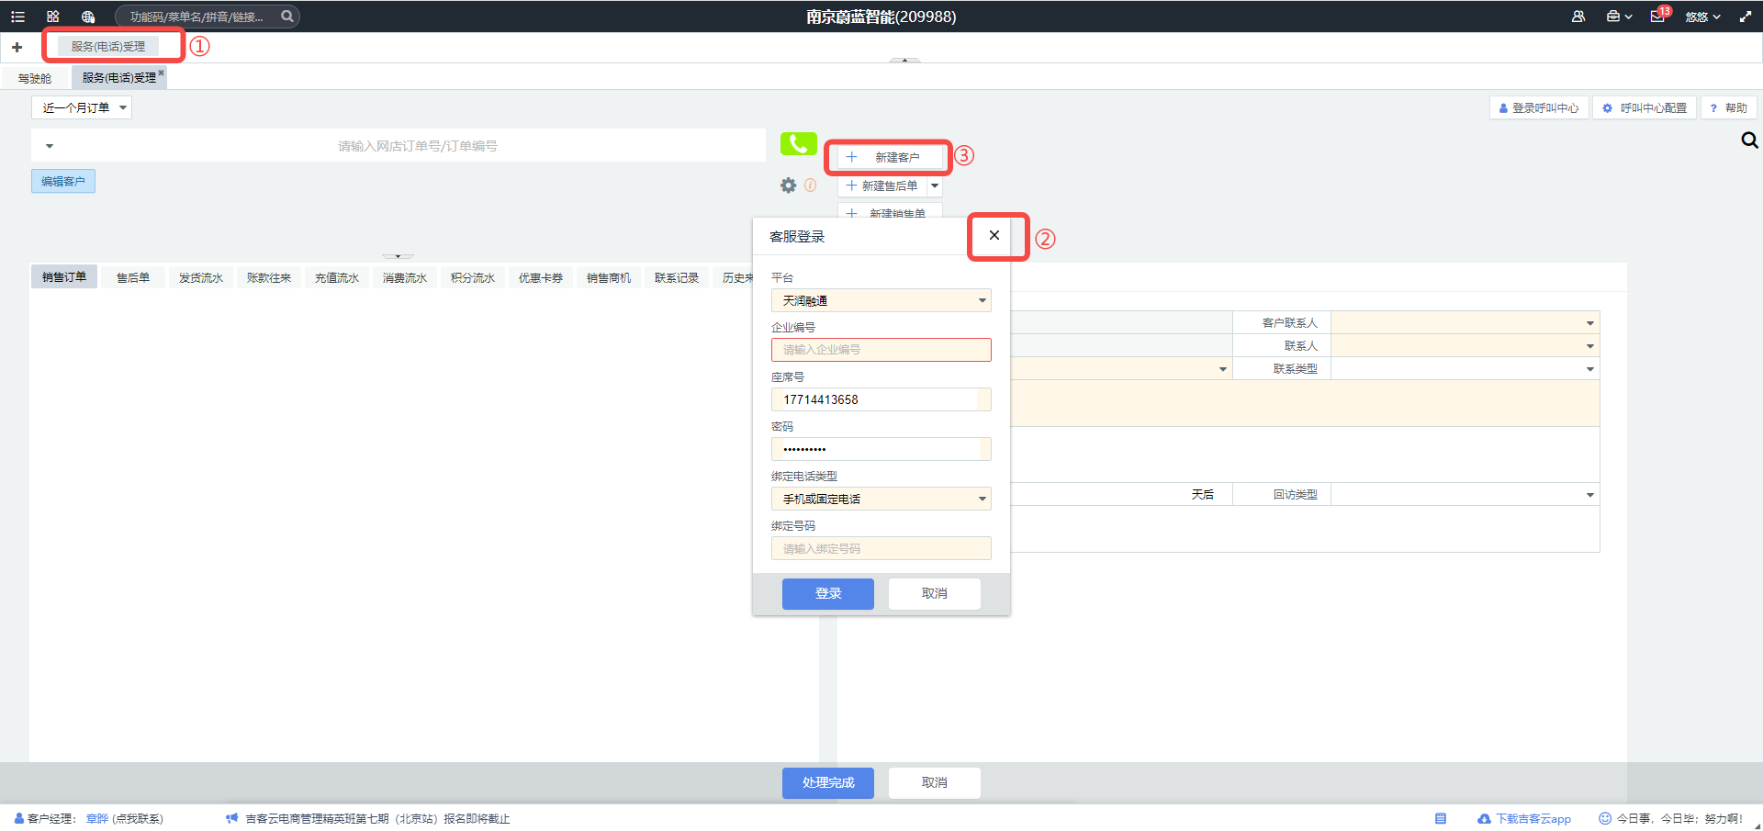Screen dimensions: 1763x831
Task: Click the black magnifier search icon at right
Action: click(1749, 140)
